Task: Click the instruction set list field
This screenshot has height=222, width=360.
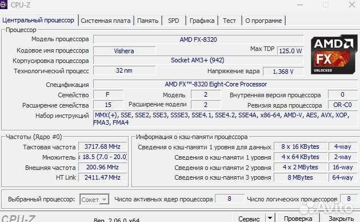Action: click(225, 118)
